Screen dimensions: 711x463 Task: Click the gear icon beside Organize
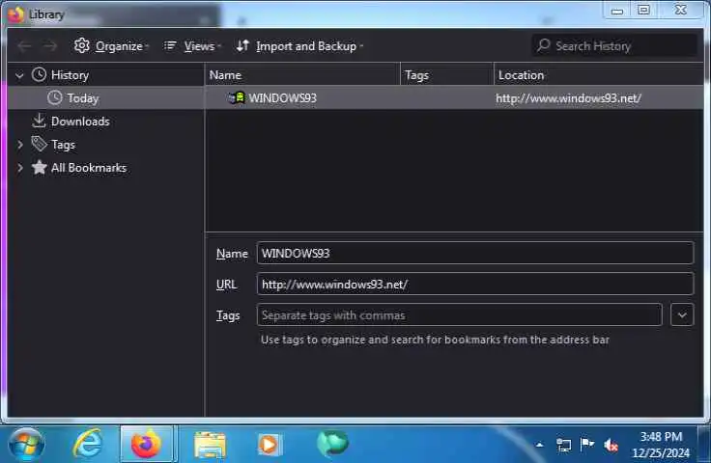(81, 45)
